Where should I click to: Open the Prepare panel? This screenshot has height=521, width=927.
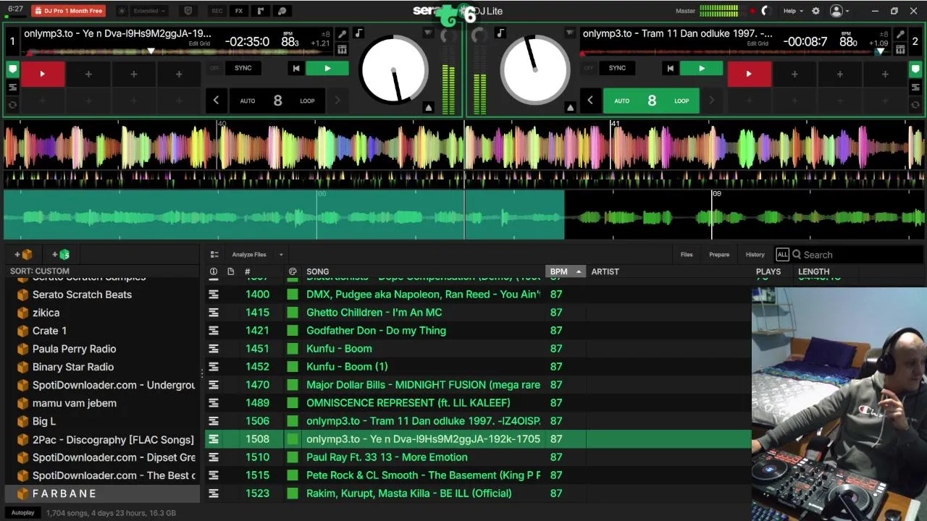pos(719,255)
